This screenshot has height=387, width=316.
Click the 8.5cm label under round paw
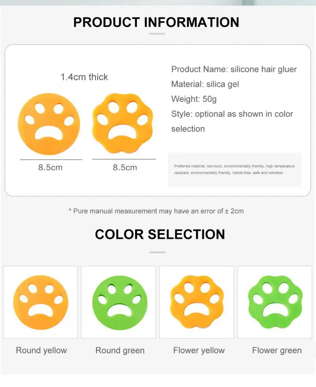[50, 167]
